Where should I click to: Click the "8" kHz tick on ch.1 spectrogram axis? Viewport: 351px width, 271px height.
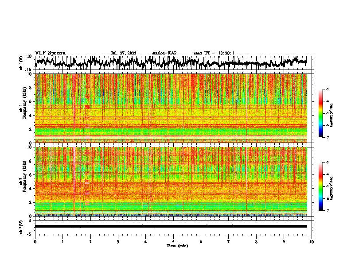31,88
